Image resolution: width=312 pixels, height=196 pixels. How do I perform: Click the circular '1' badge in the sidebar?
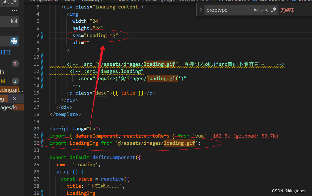pyautogui.click(x=15, y=63)
